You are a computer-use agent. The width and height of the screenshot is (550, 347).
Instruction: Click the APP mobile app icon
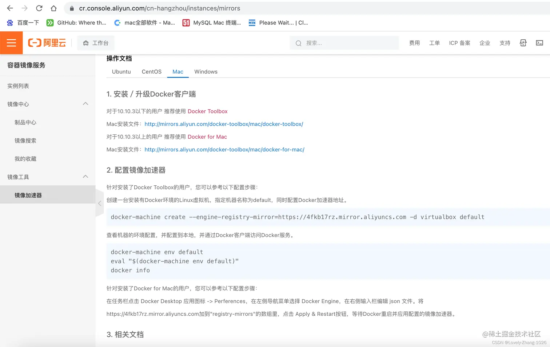click(523, 43)
